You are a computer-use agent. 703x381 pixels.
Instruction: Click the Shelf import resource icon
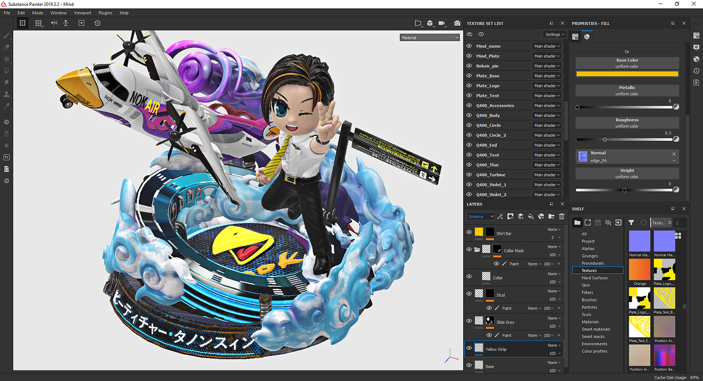point(617,222)
